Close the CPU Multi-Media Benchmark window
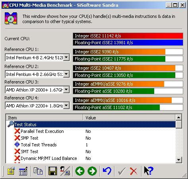This screenshot has height=179, width=188. point(182,5)
